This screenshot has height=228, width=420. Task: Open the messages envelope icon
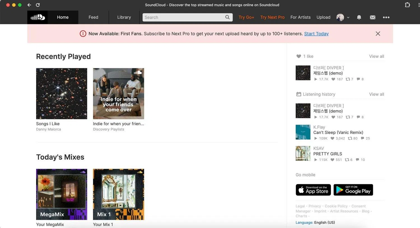(372, 17)
